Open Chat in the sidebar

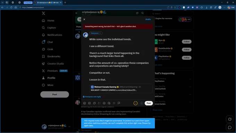click(47, 42)
